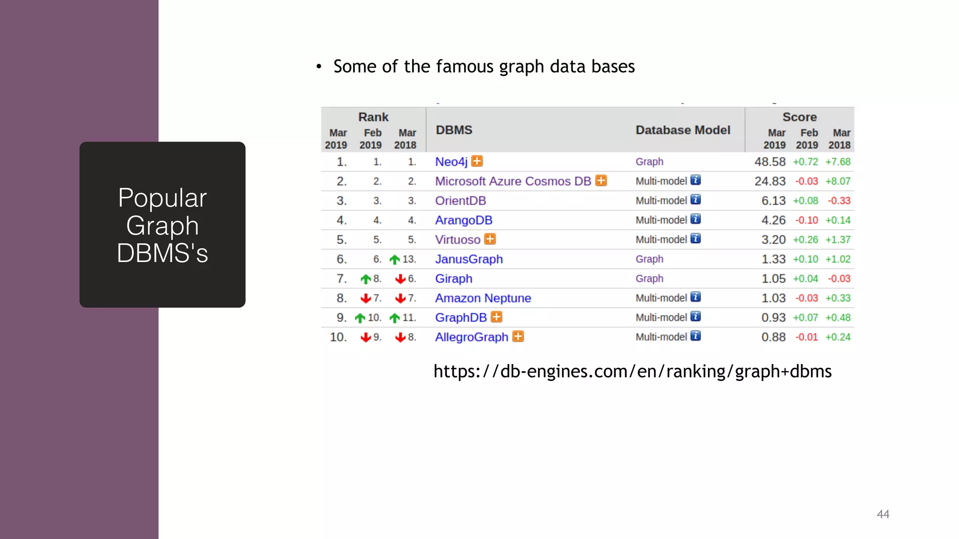Click the Database Model column header
Image resolution: width=959 pixels, height=539 pixels.
(683, 130)
